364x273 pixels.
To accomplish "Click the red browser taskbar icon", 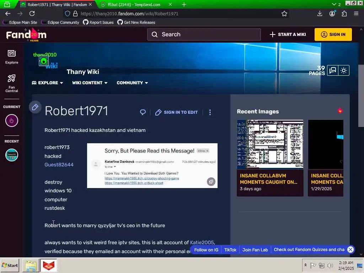I will point(49,266).
